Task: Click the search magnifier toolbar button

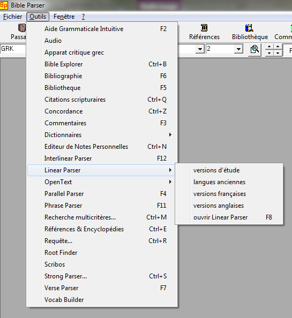Action: point(254,49)
